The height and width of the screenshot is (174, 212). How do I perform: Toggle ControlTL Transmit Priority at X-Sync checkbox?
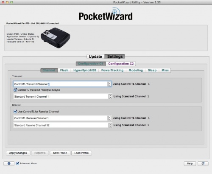[15, 90]
